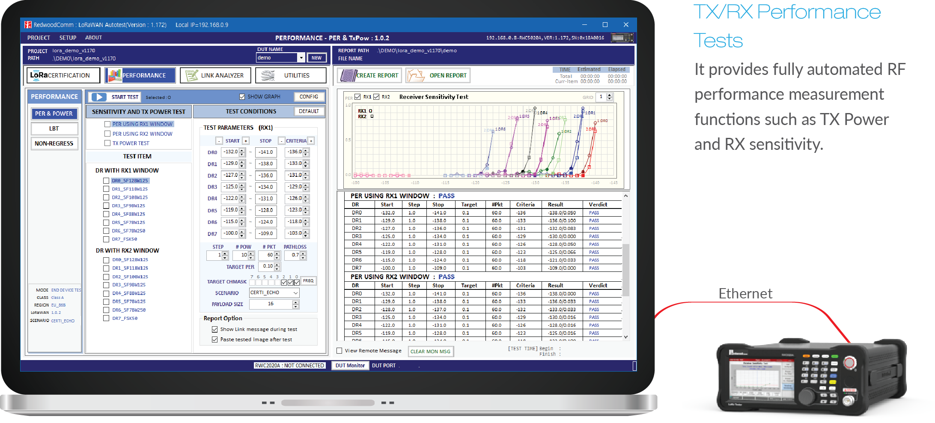
Task: Check DR3_SF9BW125 under RX2 window
Action: point(106,285)
